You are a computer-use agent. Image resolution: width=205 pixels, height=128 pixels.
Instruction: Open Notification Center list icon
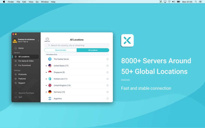(x=200, y=2)
